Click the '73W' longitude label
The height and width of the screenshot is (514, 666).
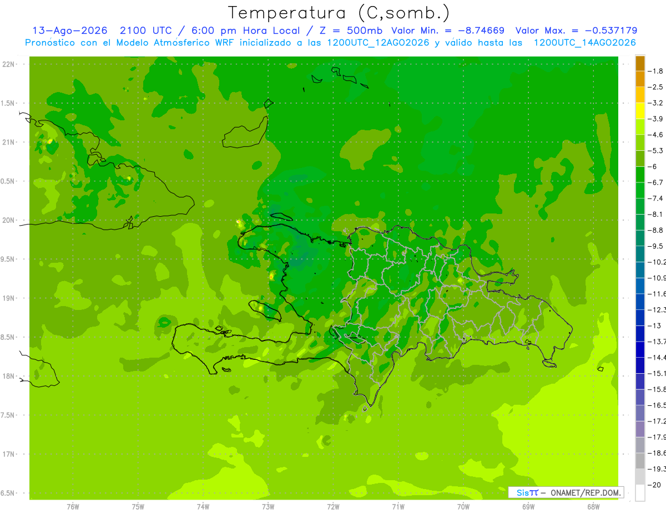tap(268, 507)
